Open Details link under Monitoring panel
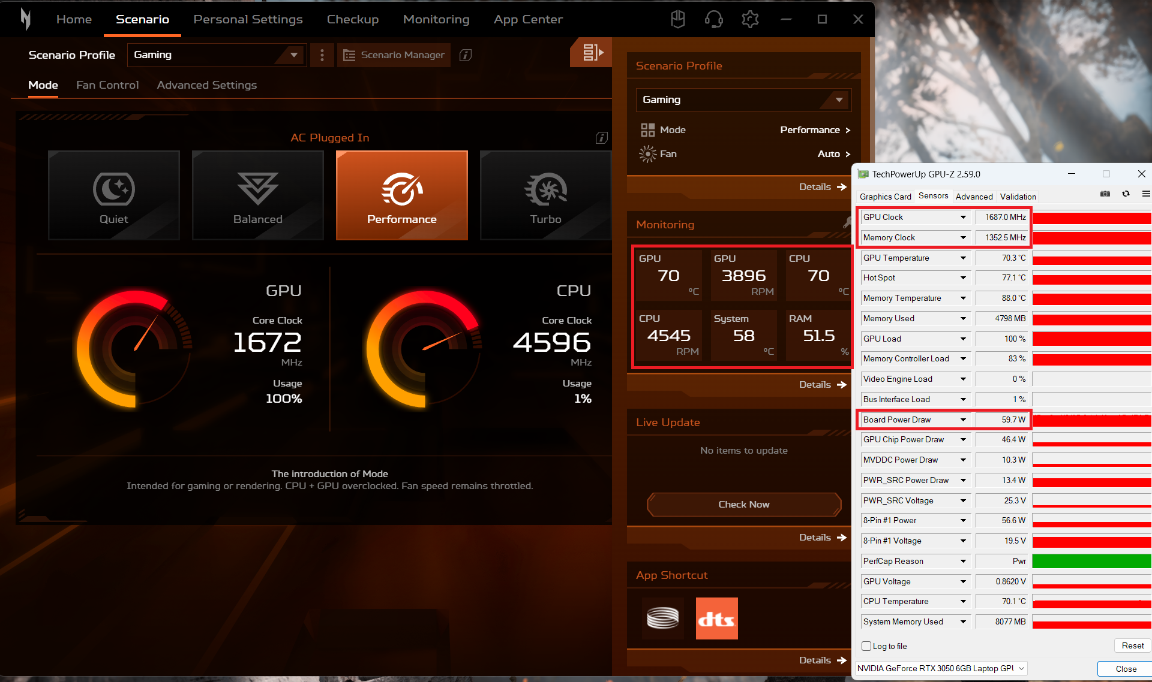The height and width of the screenshot is (682, 1152). coord(823,385)
